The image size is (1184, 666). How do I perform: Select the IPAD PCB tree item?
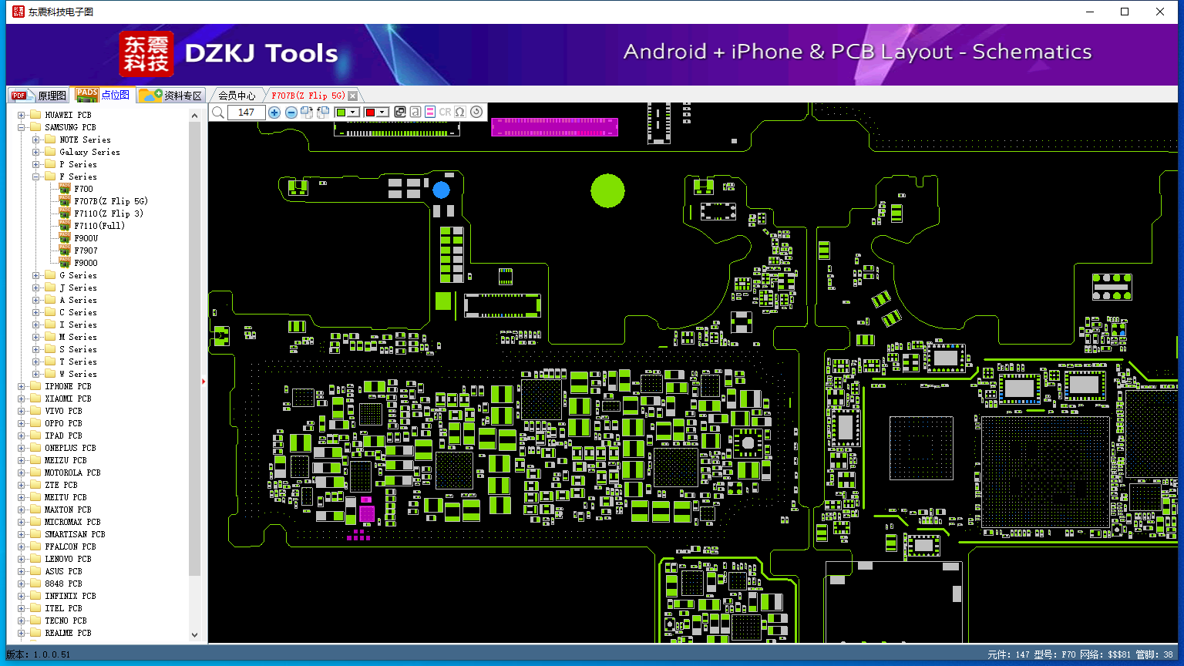(x=63, y=436)
